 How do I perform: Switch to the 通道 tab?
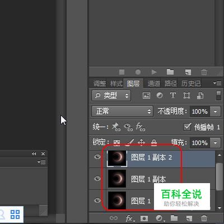[154, 83]
